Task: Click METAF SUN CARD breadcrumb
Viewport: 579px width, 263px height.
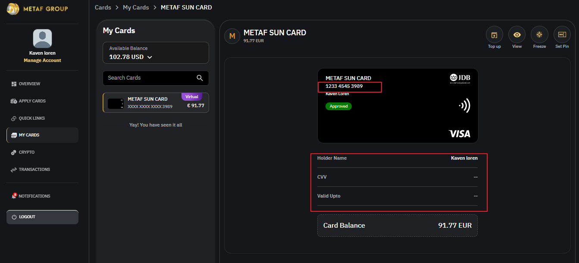Action: click(x=186, y=7)
